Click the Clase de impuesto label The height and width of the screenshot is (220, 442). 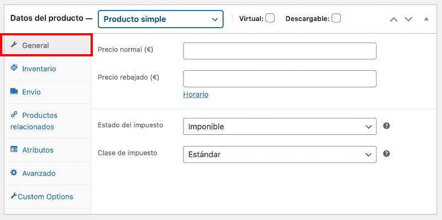(127, 153)
